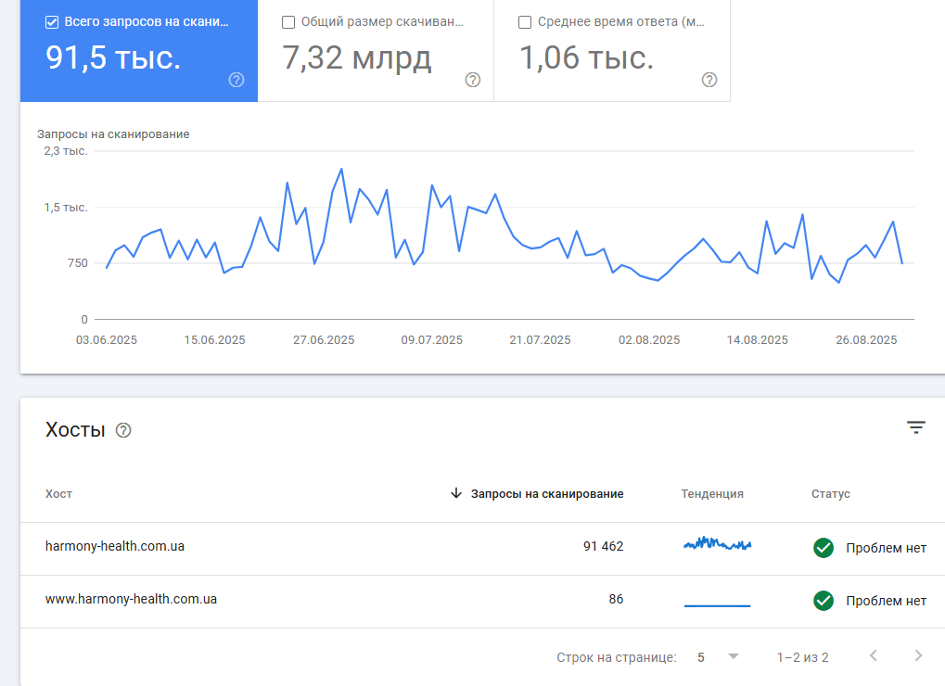Click green status checkmark for www.harmony-health.com.ua
Viewport: 945px width, 686px height.
pos(824,601)
